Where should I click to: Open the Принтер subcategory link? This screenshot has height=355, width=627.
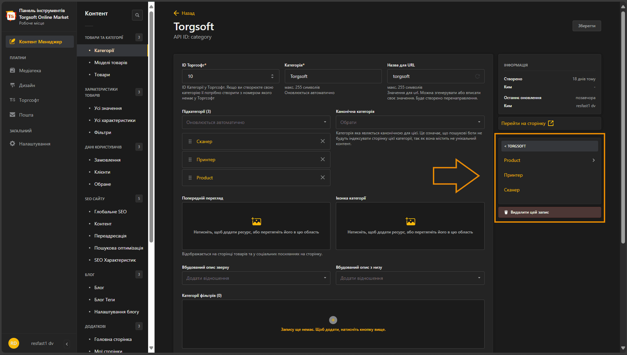point(206,160)
